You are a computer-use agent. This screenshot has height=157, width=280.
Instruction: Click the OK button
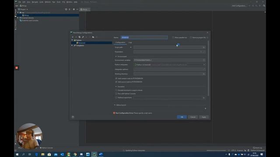click(x=182, y=117)
